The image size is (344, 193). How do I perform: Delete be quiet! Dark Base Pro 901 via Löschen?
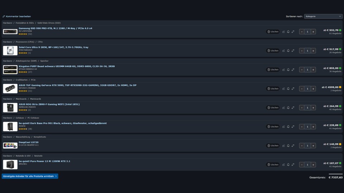click(x=273, y=127)
